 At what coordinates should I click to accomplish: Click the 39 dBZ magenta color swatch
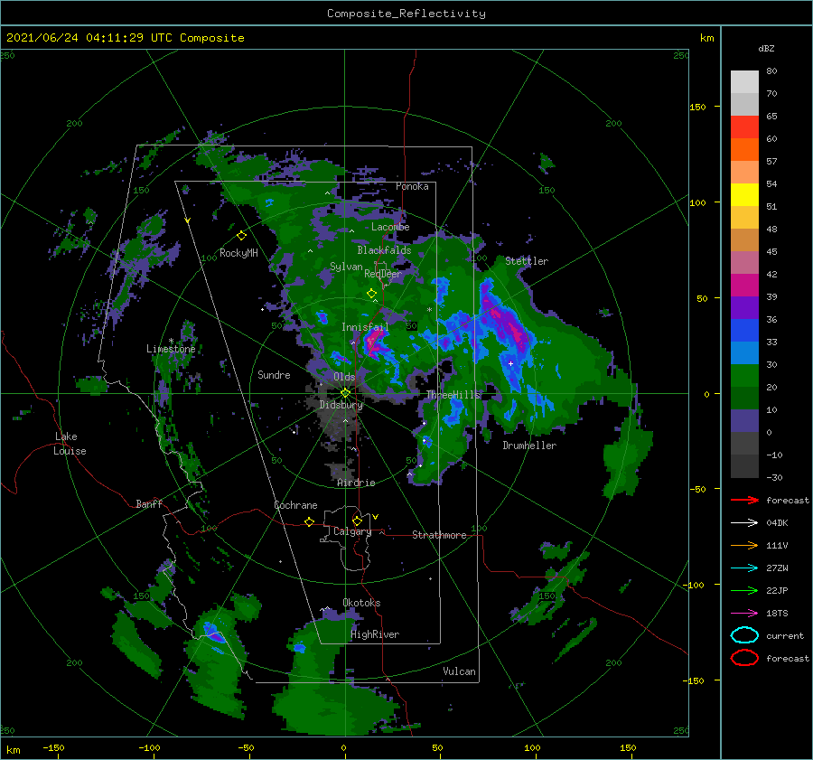click(x=744, y=286)
